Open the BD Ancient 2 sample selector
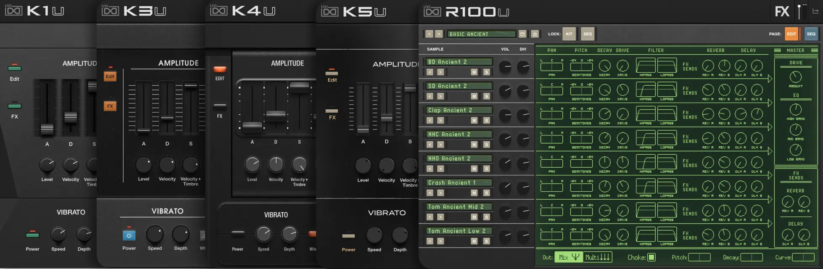The image size is (823, 269). [459, 62]
